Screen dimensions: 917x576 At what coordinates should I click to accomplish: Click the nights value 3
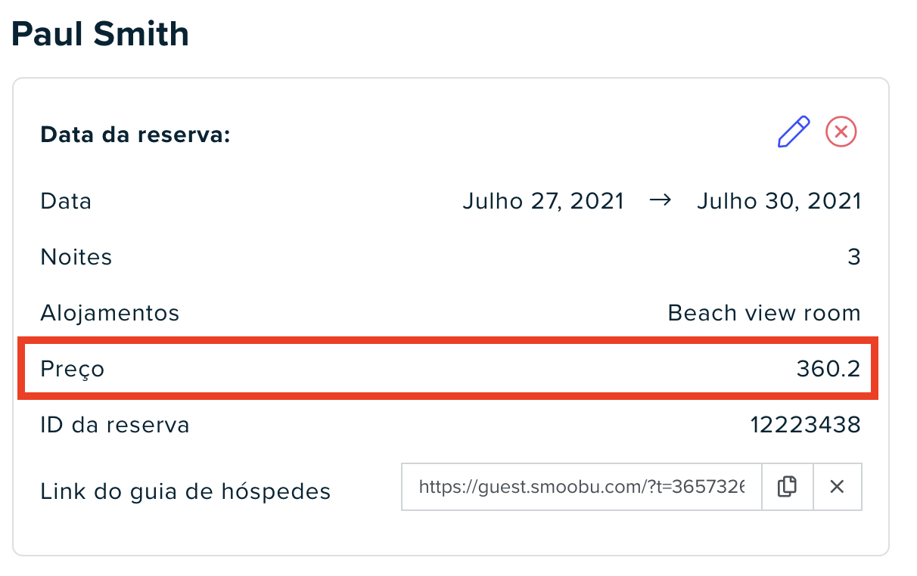point(854,257)
